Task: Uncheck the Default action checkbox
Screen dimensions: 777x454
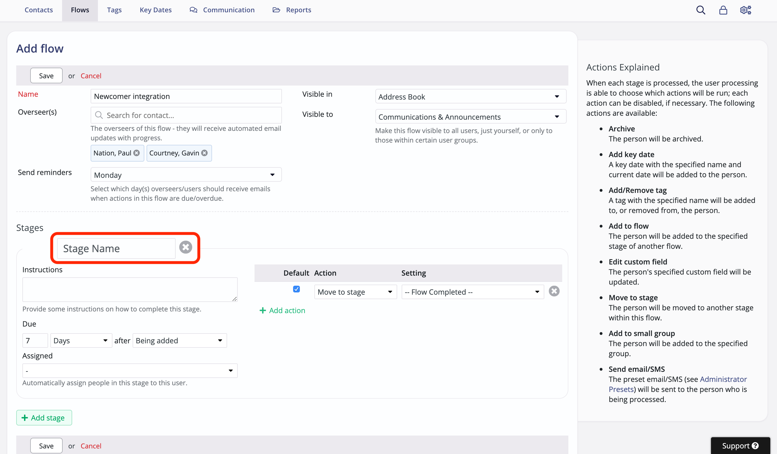Action: 296,289
